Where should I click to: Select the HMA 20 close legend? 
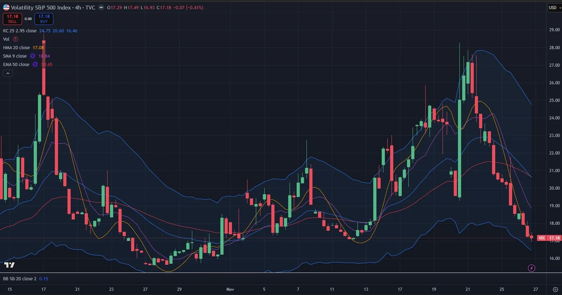[x=17, y=47]
